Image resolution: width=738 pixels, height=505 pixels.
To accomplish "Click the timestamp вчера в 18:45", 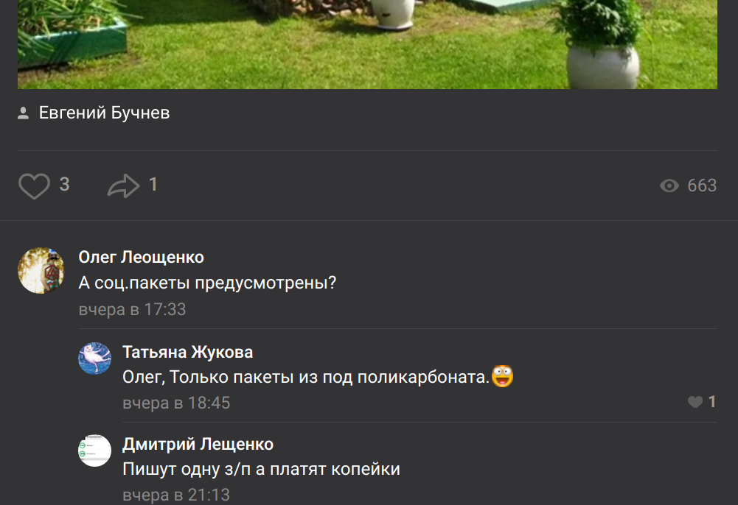I will 176,403.
